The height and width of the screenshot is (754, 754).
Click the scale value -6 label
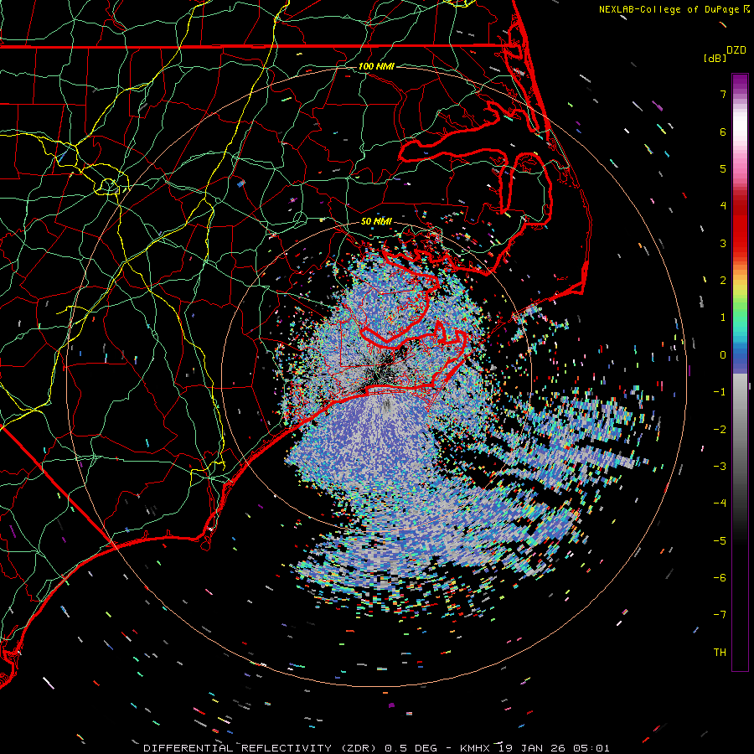click(720, 578)
